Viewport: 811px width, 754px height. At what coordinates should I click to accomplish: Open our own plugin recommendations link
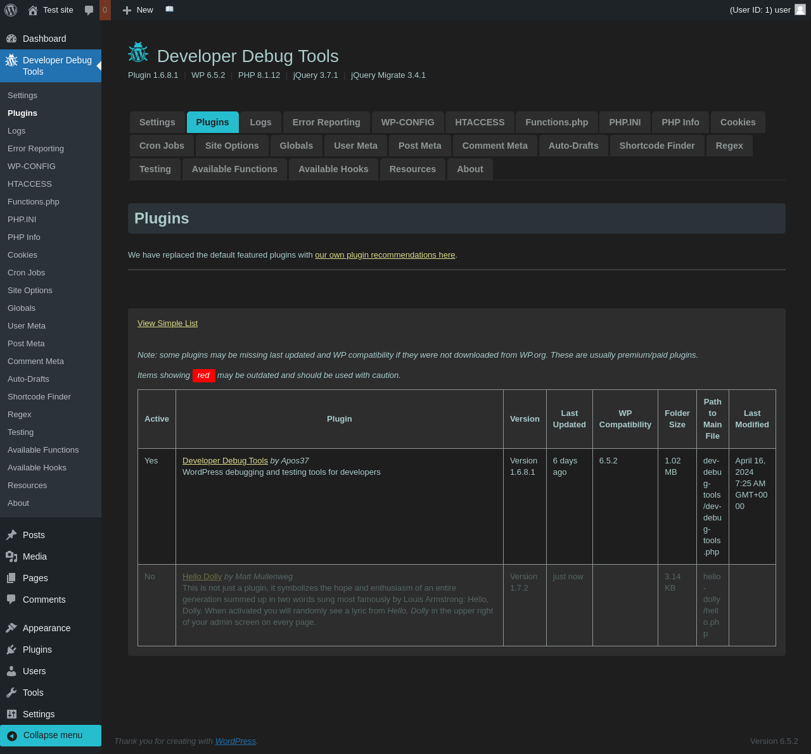385,255
